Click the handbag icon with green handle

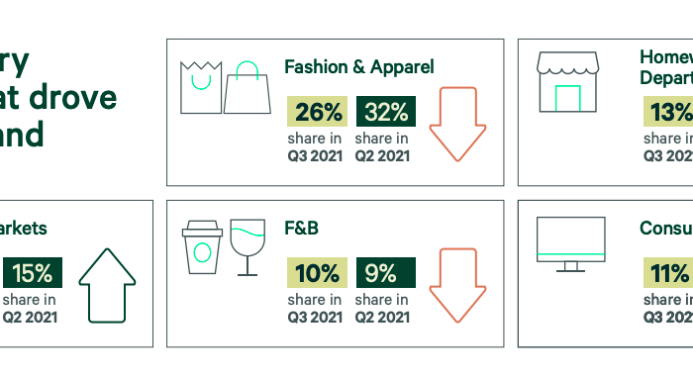coord(247,87)
